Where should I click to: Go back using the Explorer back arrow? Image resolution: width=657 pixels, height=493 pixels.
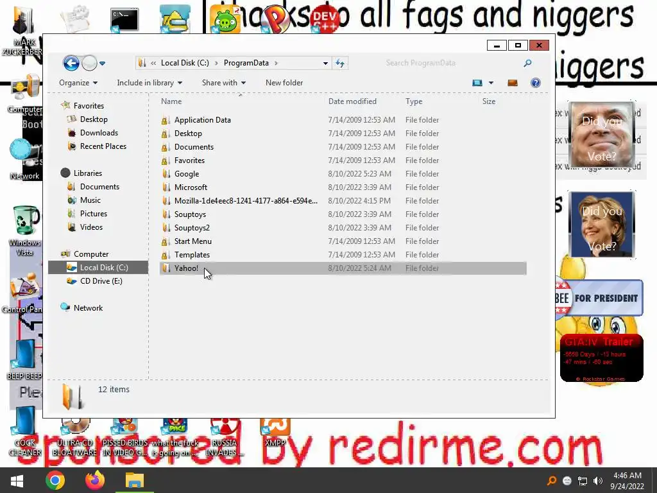click(71, 64)
